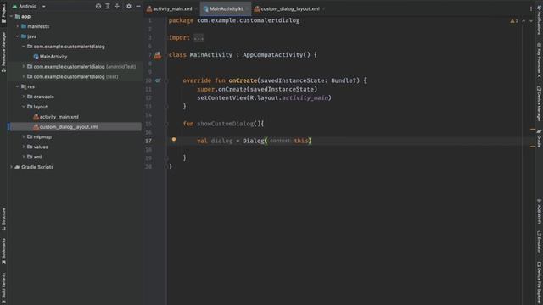Hide the Project panel with minus icon
Viewport: 543px width, 305px height.
click(137, 6)
